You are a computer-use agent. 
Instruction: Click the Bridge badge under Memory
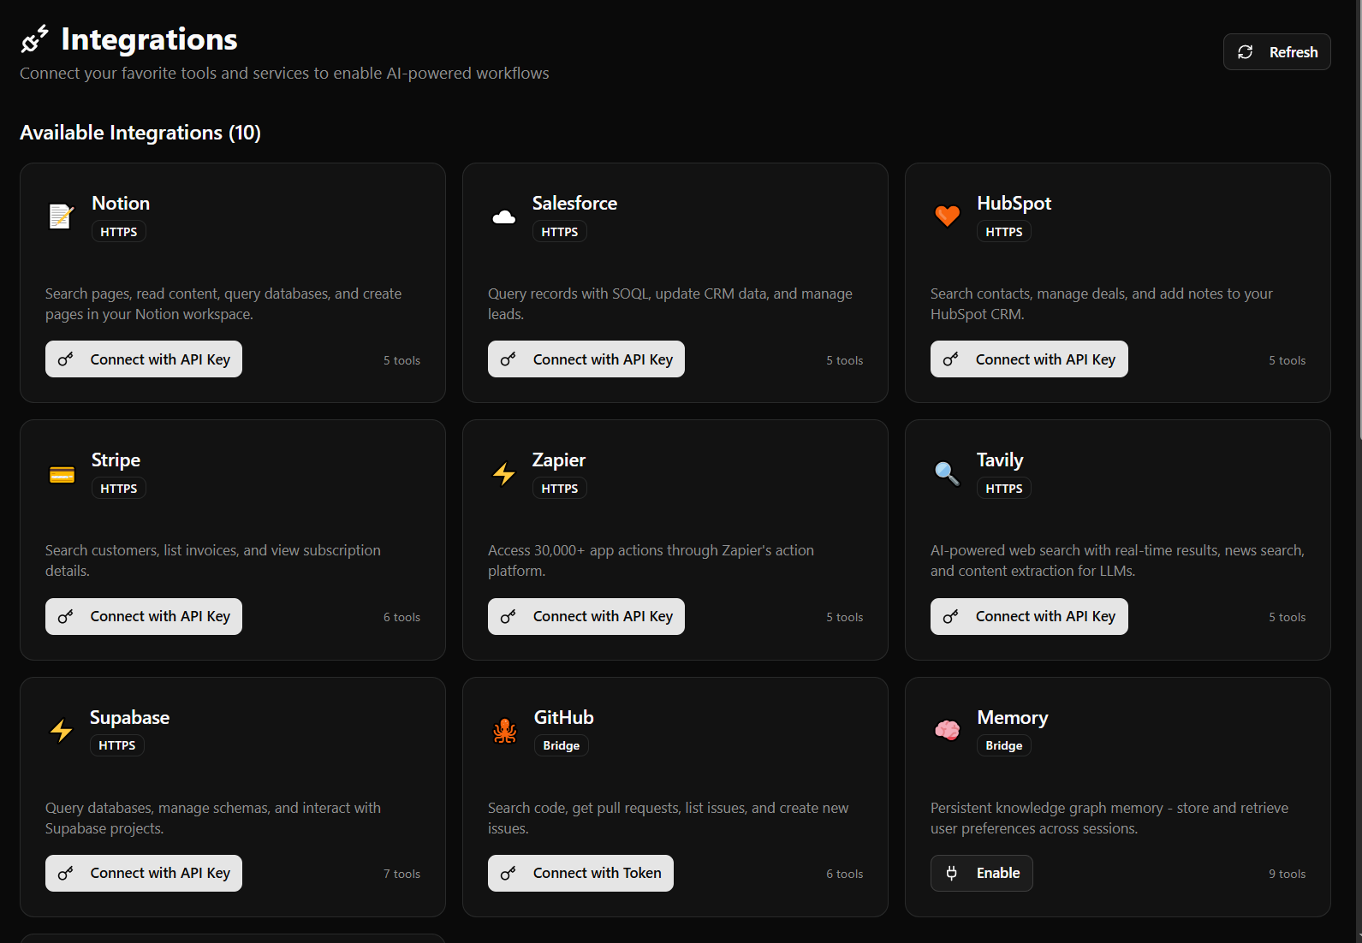pyautogui.click(x=1004, y=745)
